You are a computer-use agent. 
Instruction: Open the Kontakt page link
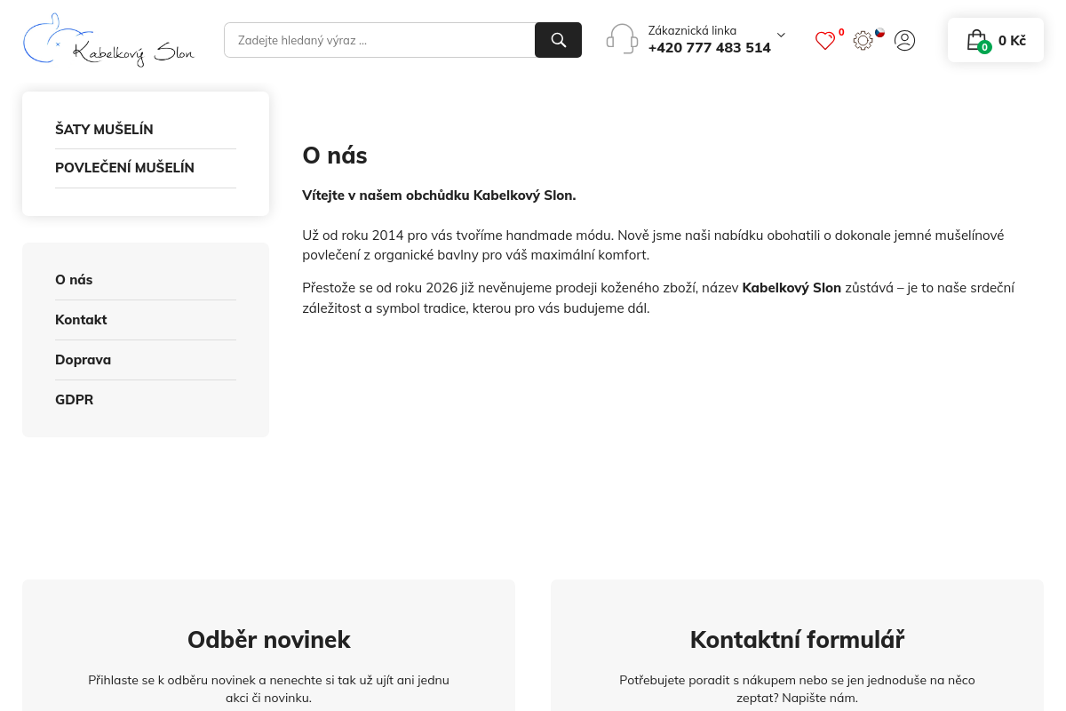pyautogui.click(x=81, y=320)
